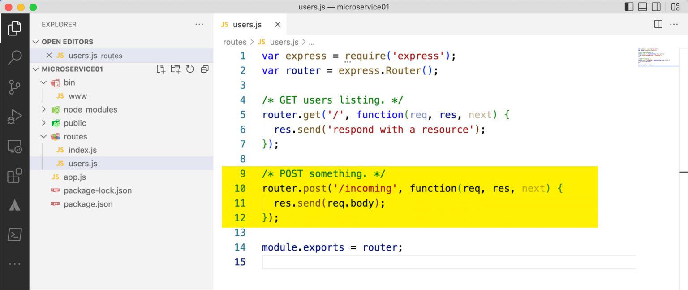This screenshot has width=688, height=290.
Task: Toggle primary side bar layout button
Action: 629,7
